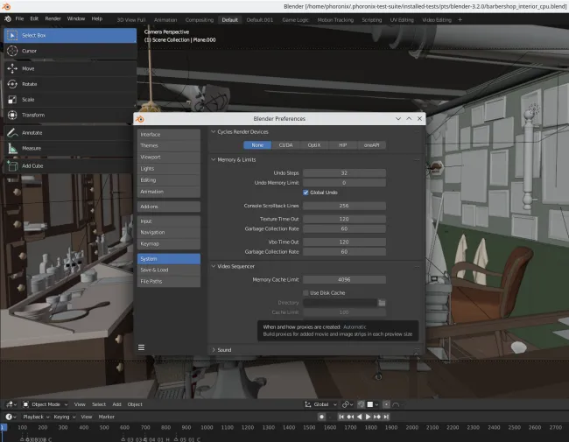Choose the Add Cube tool
This screenshot has width=569, height=442.
coord(70,165)
